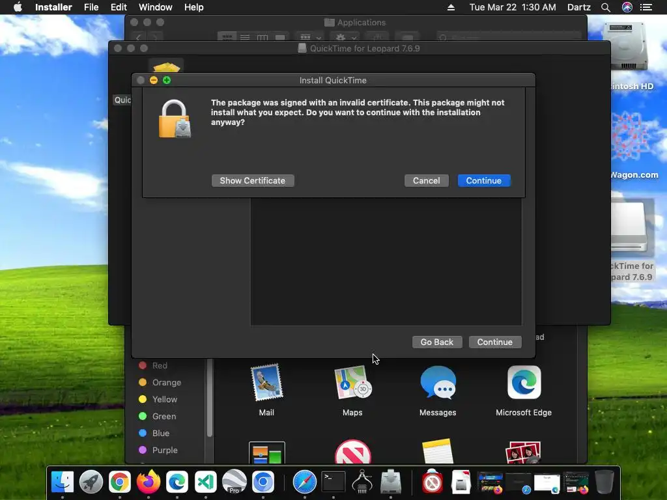667x500 pixels.
Task: Click the blue Continue button in certificate dialog
Action: pos(484,181)
